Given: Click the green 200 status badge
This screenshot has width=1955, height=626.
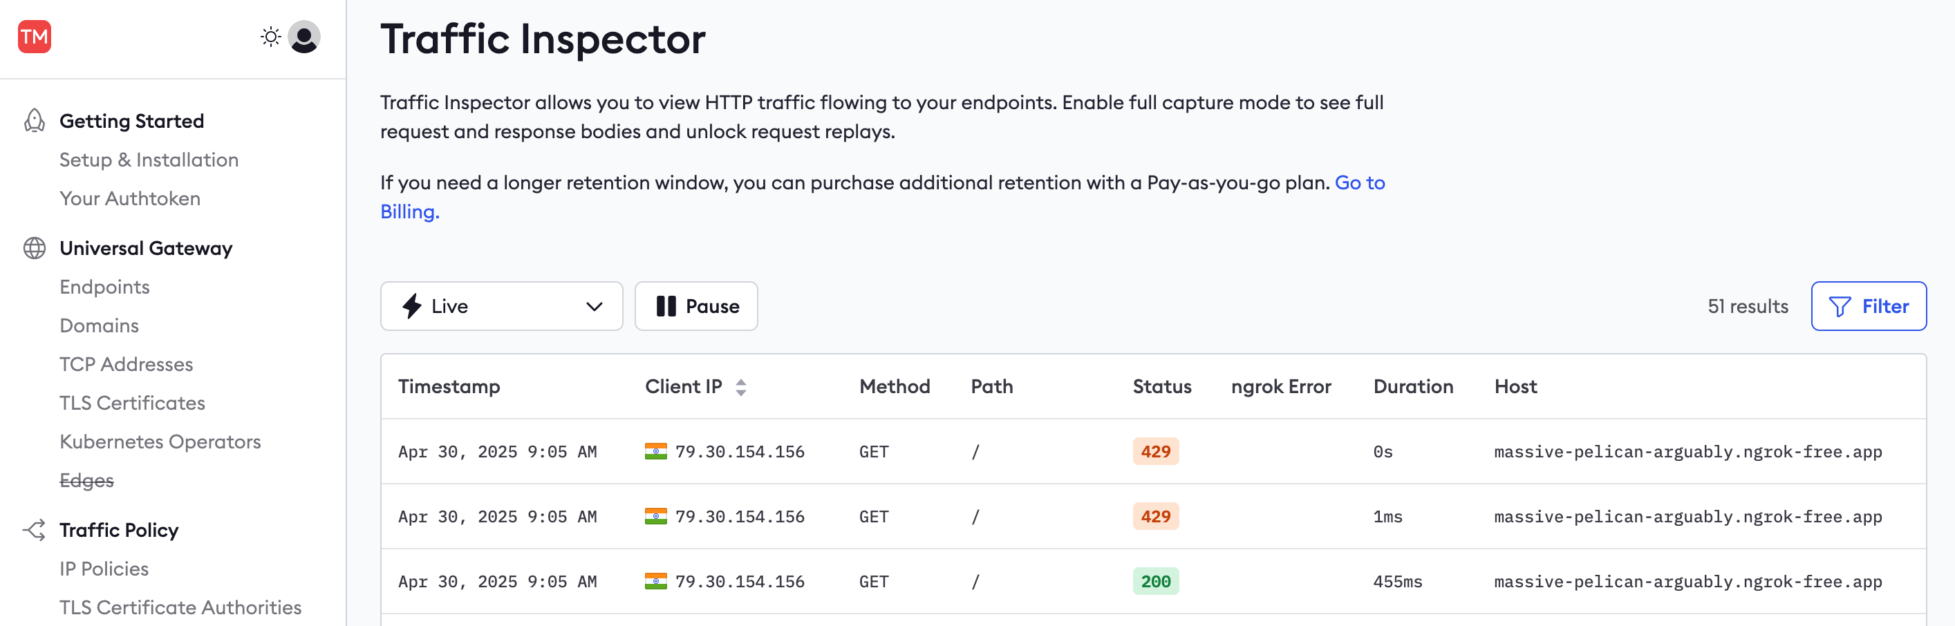Looking at the screenshot, I should coord(1155,581).
